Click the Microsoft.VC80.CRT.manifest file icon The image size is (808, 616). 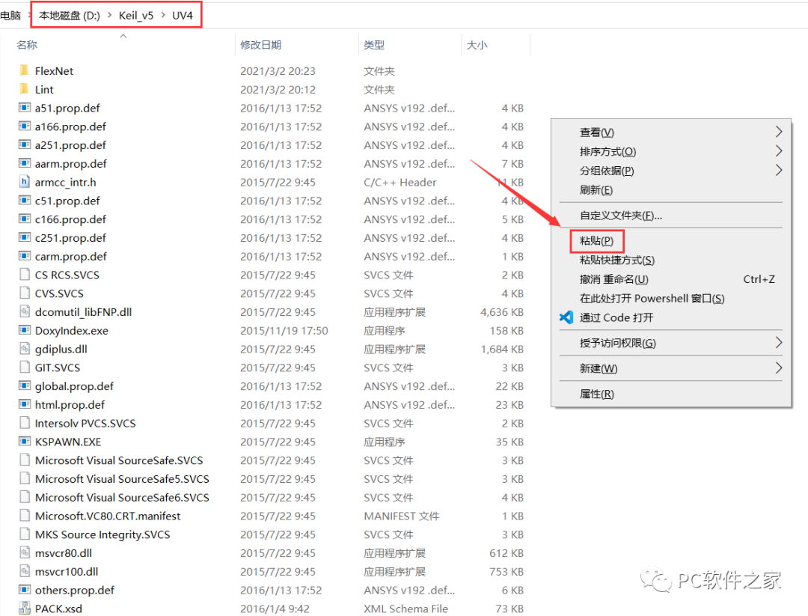tap(24, 516)
